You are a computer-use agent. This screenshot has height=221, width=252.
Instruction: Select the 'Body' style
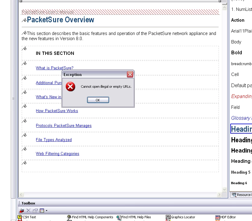236,42
